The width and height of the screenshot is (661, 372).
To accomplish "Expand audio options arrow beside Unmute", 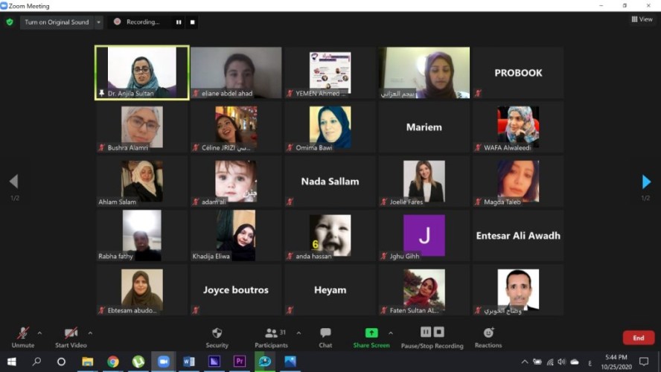I will click(39, 333).
